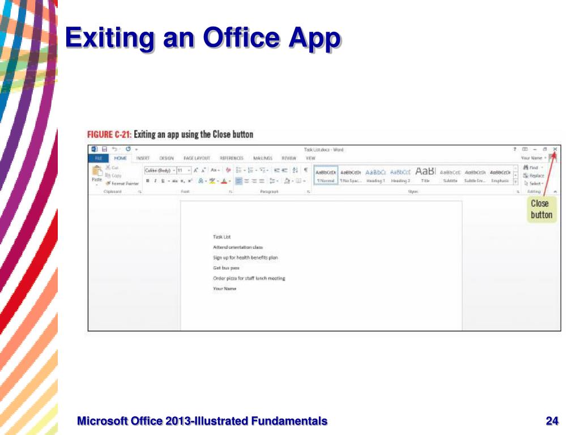Viewport: 580px width, 435px height.
Task: Click the Find button
Action: (531, 168)
